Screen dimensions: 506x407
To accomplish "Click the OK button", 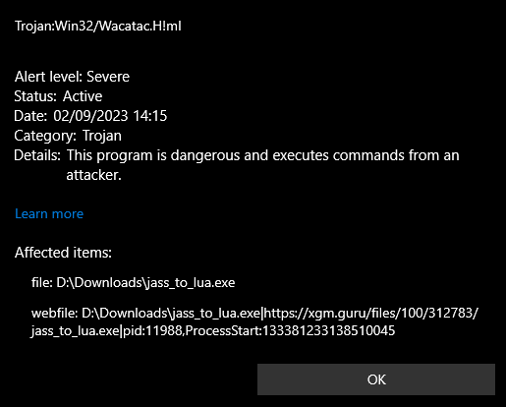I will [376, 379].
